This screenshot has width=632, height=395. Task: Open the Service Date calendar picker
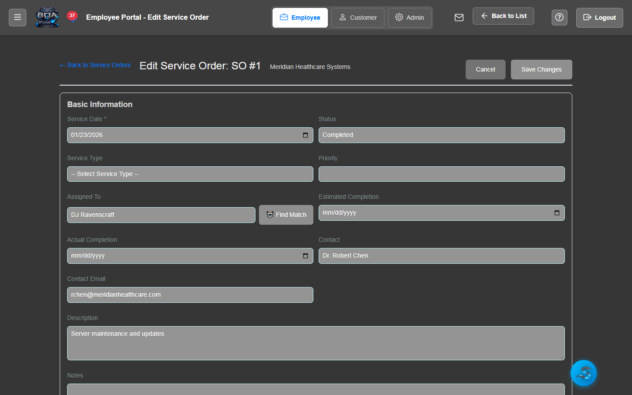(305, 135)
